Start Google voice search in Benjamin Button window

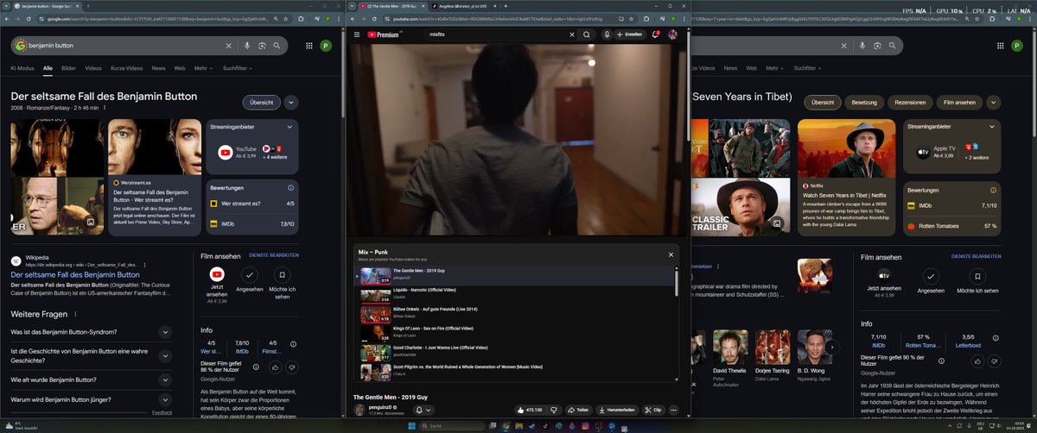(x=247, y=46)
